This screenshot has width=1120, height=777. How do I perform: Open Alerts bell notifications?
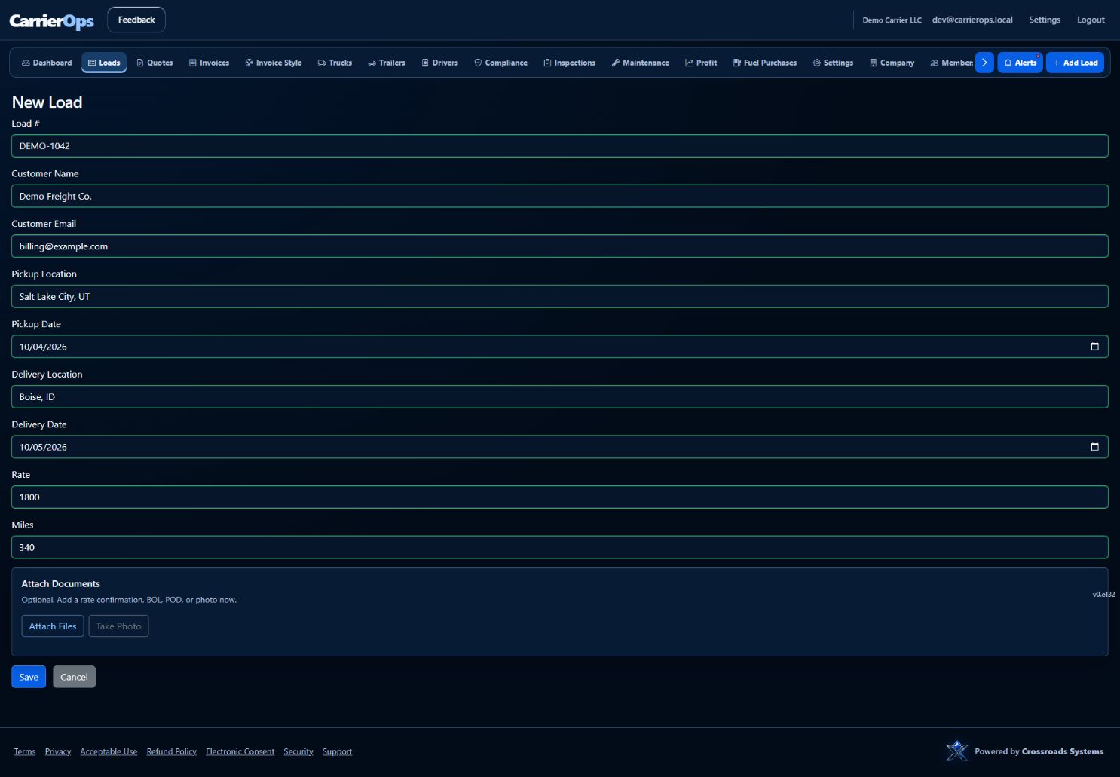pyautogui.click(x=1020, y=63)
